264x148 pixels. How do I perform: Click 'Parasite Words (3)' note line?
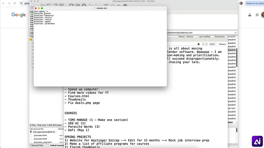tap(84, 127)
